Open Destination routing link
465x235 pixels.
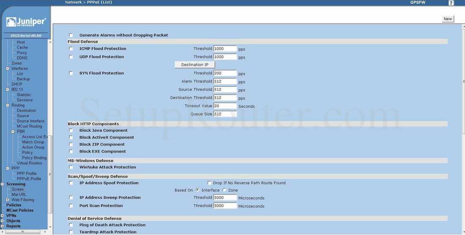tap(26, 111)
